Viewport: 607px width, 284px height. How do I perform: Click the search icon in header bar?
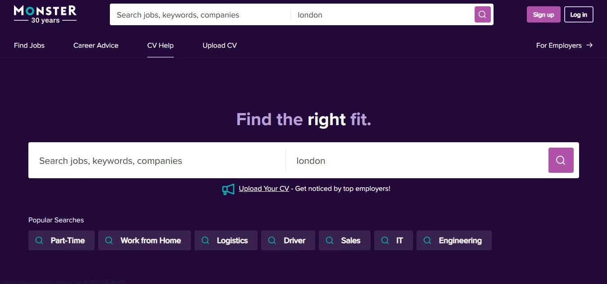(x=482, y=14)
